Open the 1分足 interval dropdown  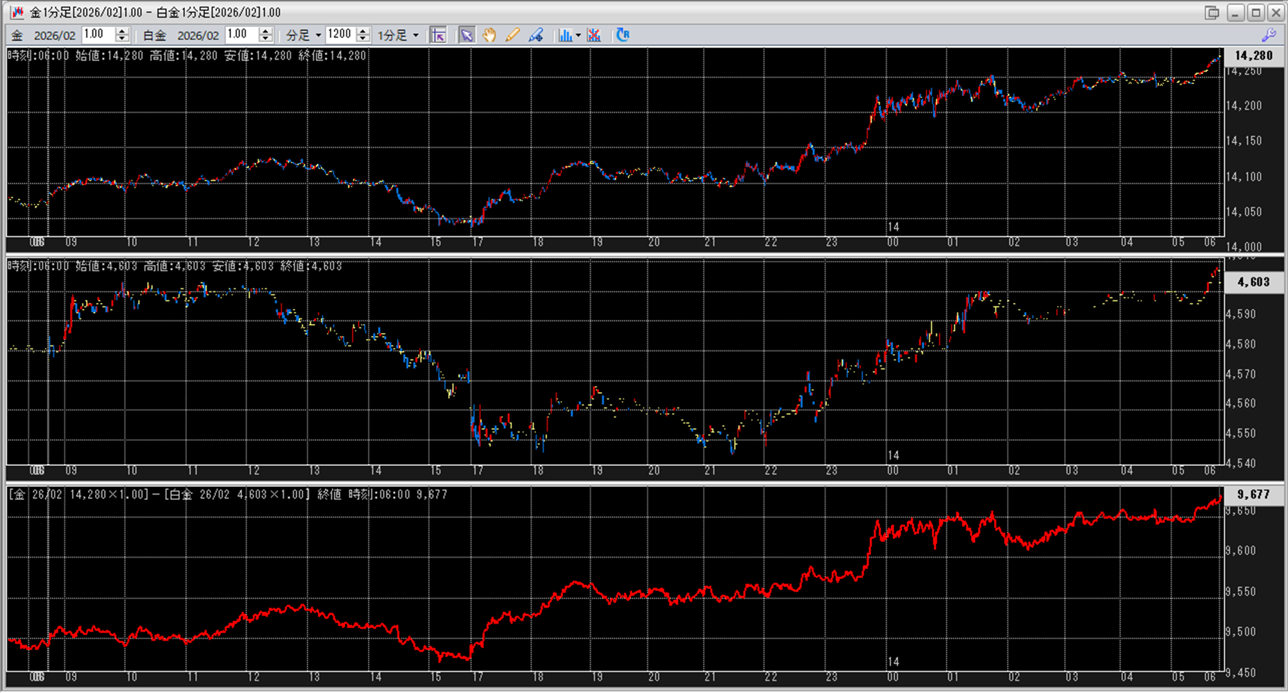(415, 35)
